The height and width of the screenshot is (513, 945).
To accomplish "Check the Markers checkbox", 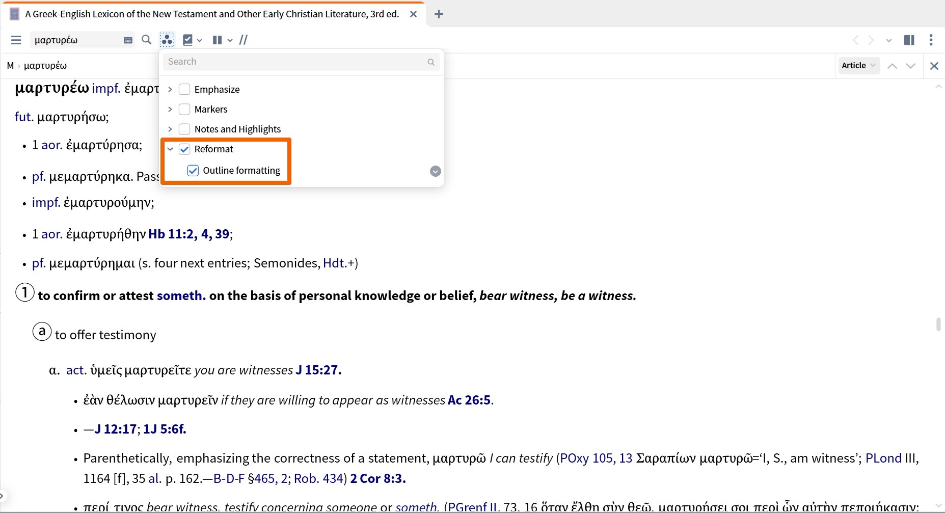I will tap(184, 109).
